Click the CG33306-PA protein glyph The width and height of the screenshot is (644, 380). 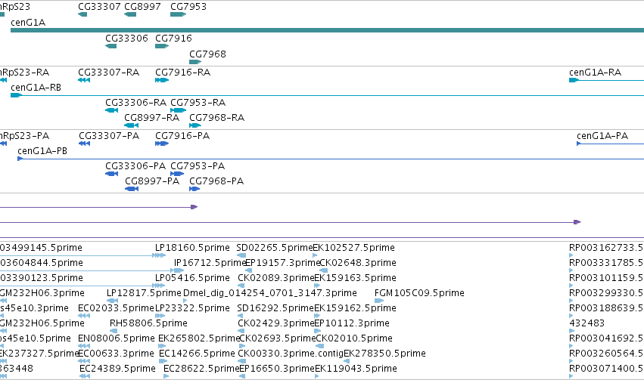[x=112, y=174]
